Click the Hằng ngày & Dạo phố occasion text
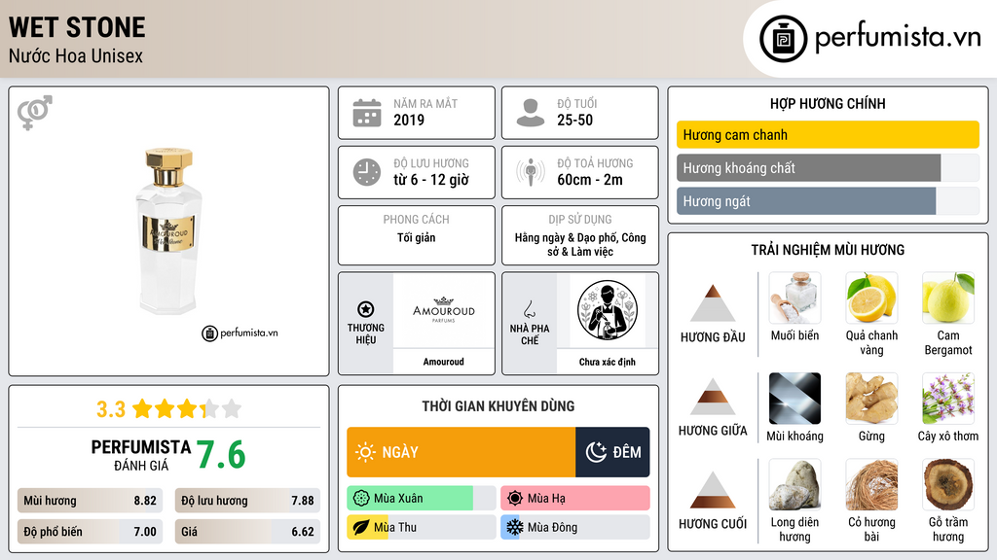997x560 pixels. pos(580,244)
